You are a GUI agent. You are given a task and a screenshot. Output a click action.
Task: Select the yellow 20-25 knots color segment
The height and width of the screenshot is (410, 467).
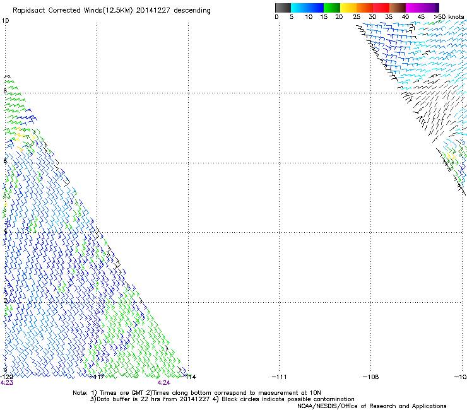tap(348, 8)
